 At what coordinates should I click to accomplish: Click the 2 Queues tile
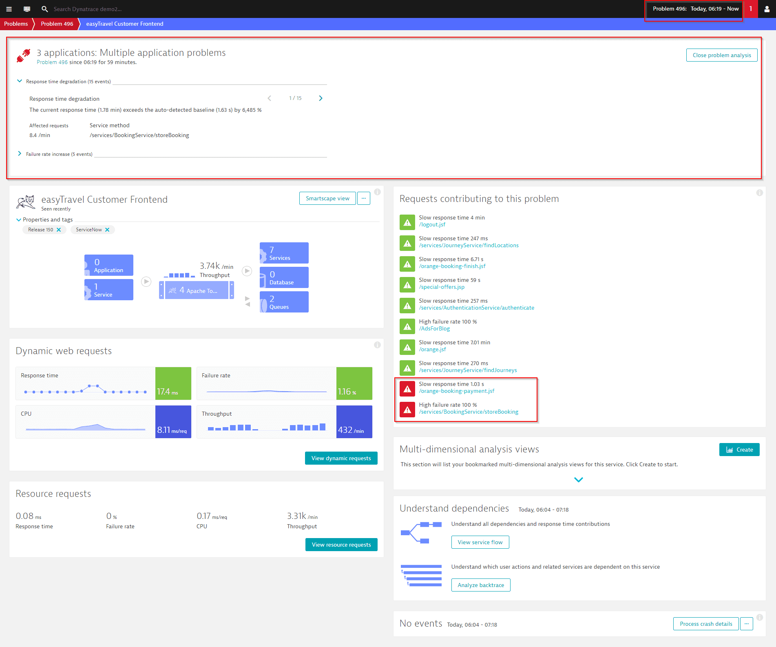[x=284, y=302]
